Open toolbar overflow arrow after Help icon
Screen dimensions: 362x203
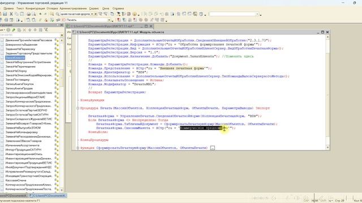point(139,15)
